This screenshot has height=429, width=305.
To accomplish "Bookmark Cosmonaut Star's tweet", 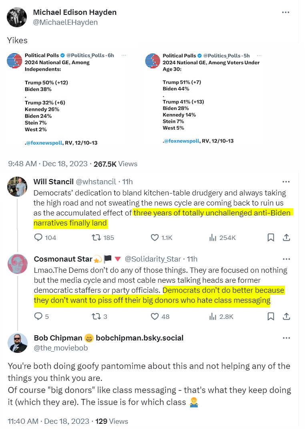I will [271, 316].
